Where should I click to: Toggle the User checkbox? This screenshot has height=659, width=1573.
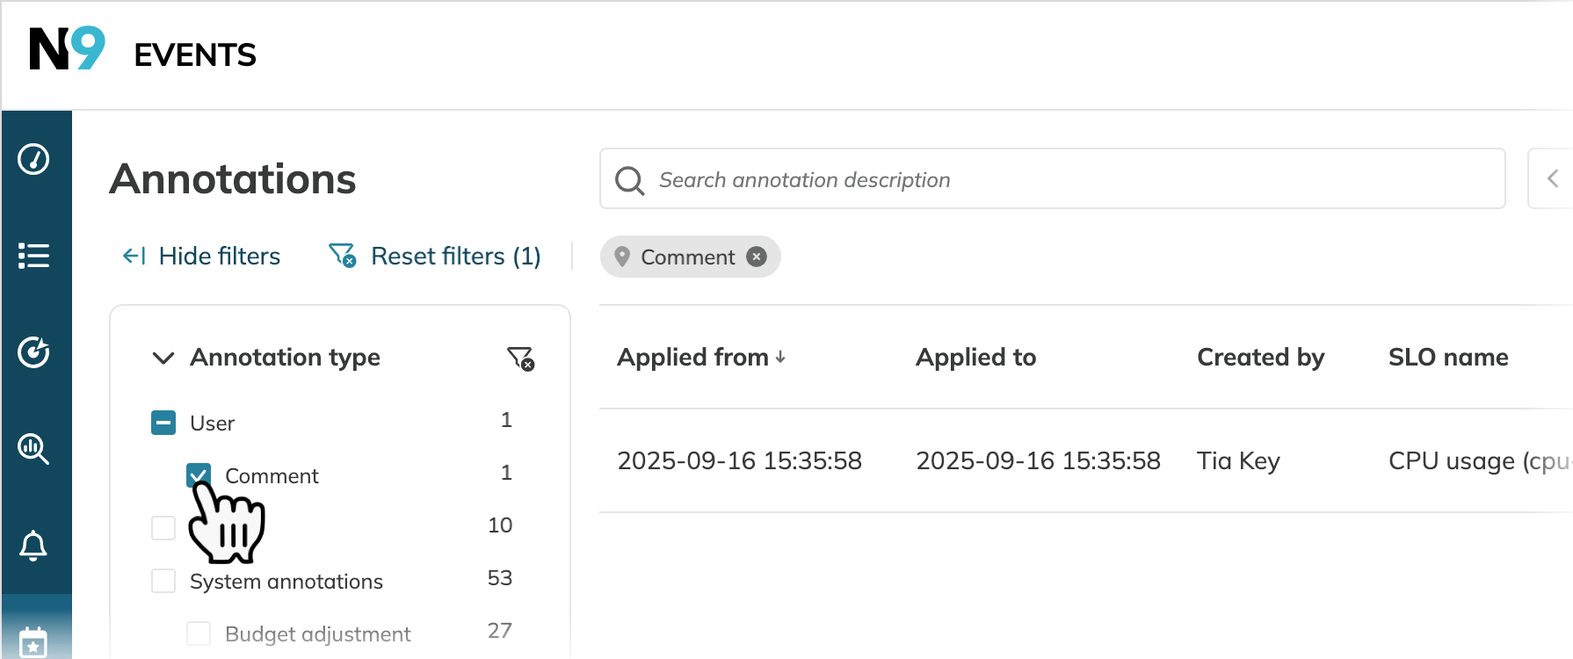(x=163, y=423)
